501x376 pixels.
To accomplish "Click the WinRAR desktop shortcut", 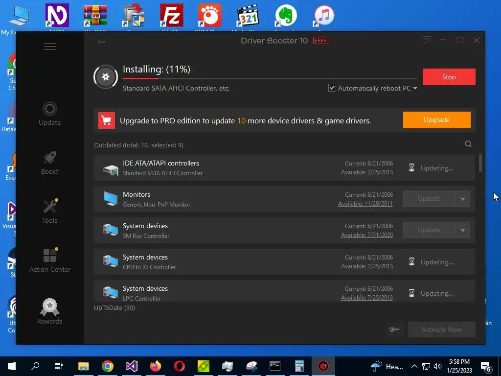I will point(95,19).
